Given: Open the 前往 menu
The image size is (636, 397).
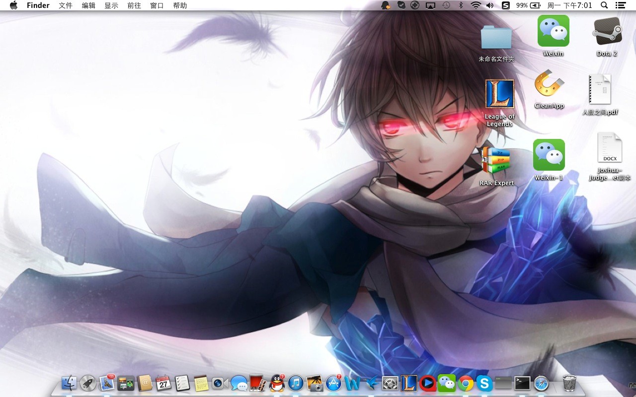Looking at the screenshot, I should pyautogui.click(x=134, y=5).
